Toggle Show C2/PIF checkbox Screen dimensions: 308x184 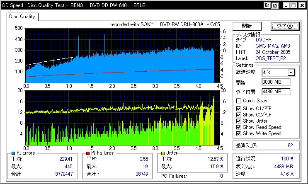[x=238, y=115]
